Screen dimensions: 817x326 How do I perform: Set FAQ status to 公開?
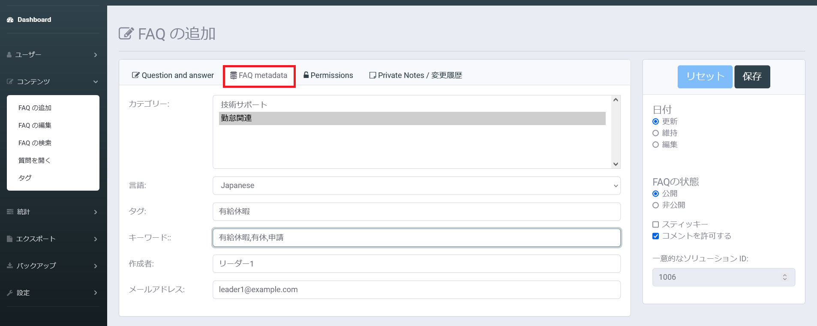(655, 194)
